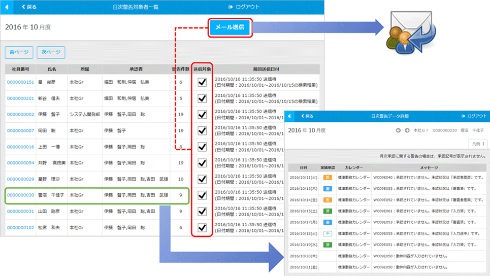Screen dimensions: 490x276
Task: Collapse the side arrow in detail window
Action: pos(289,116)
